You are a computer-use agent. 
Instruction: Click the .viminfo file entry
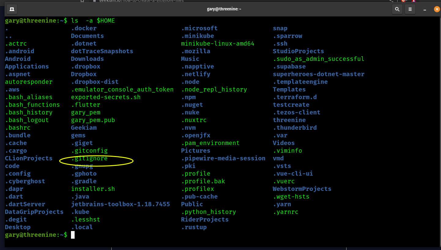pyautogui.click(x=287, y=151)
